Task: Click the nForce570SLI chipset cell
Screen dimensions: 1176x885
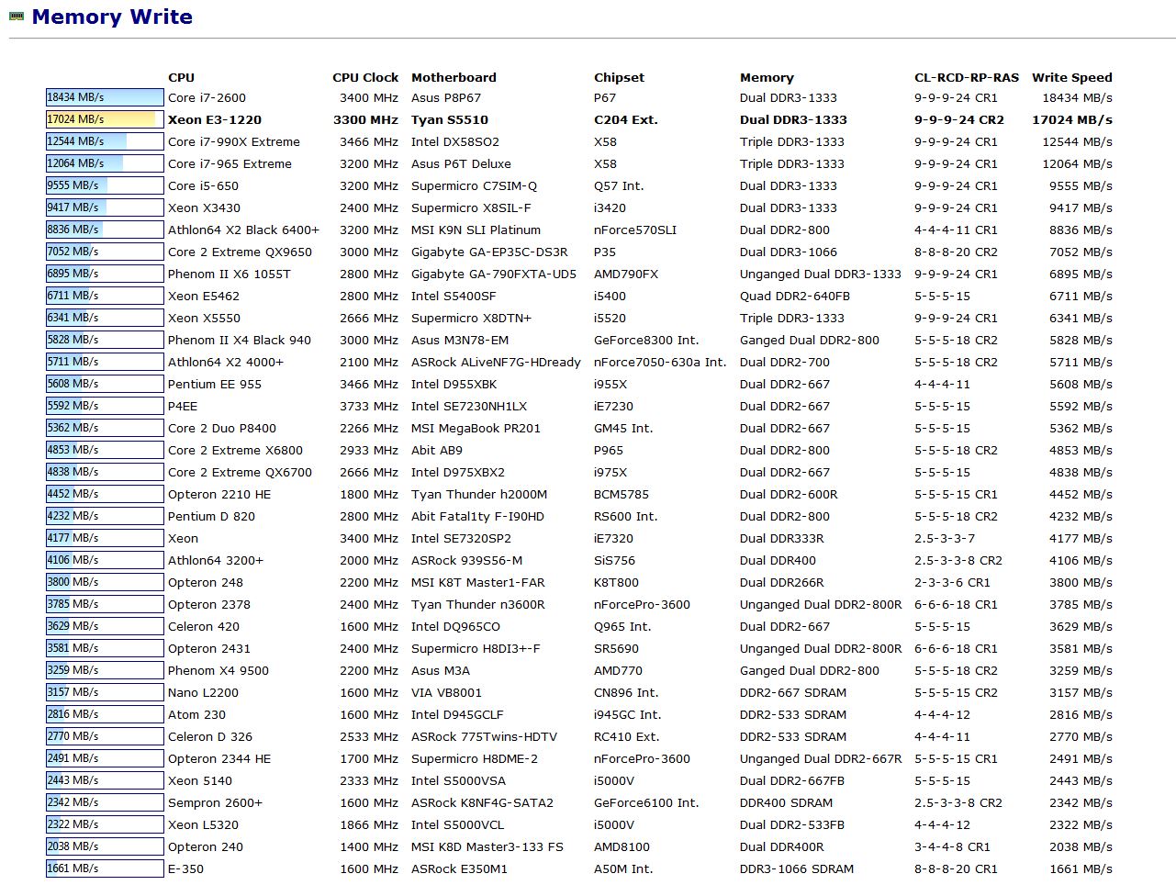Action: pos(635,230)
